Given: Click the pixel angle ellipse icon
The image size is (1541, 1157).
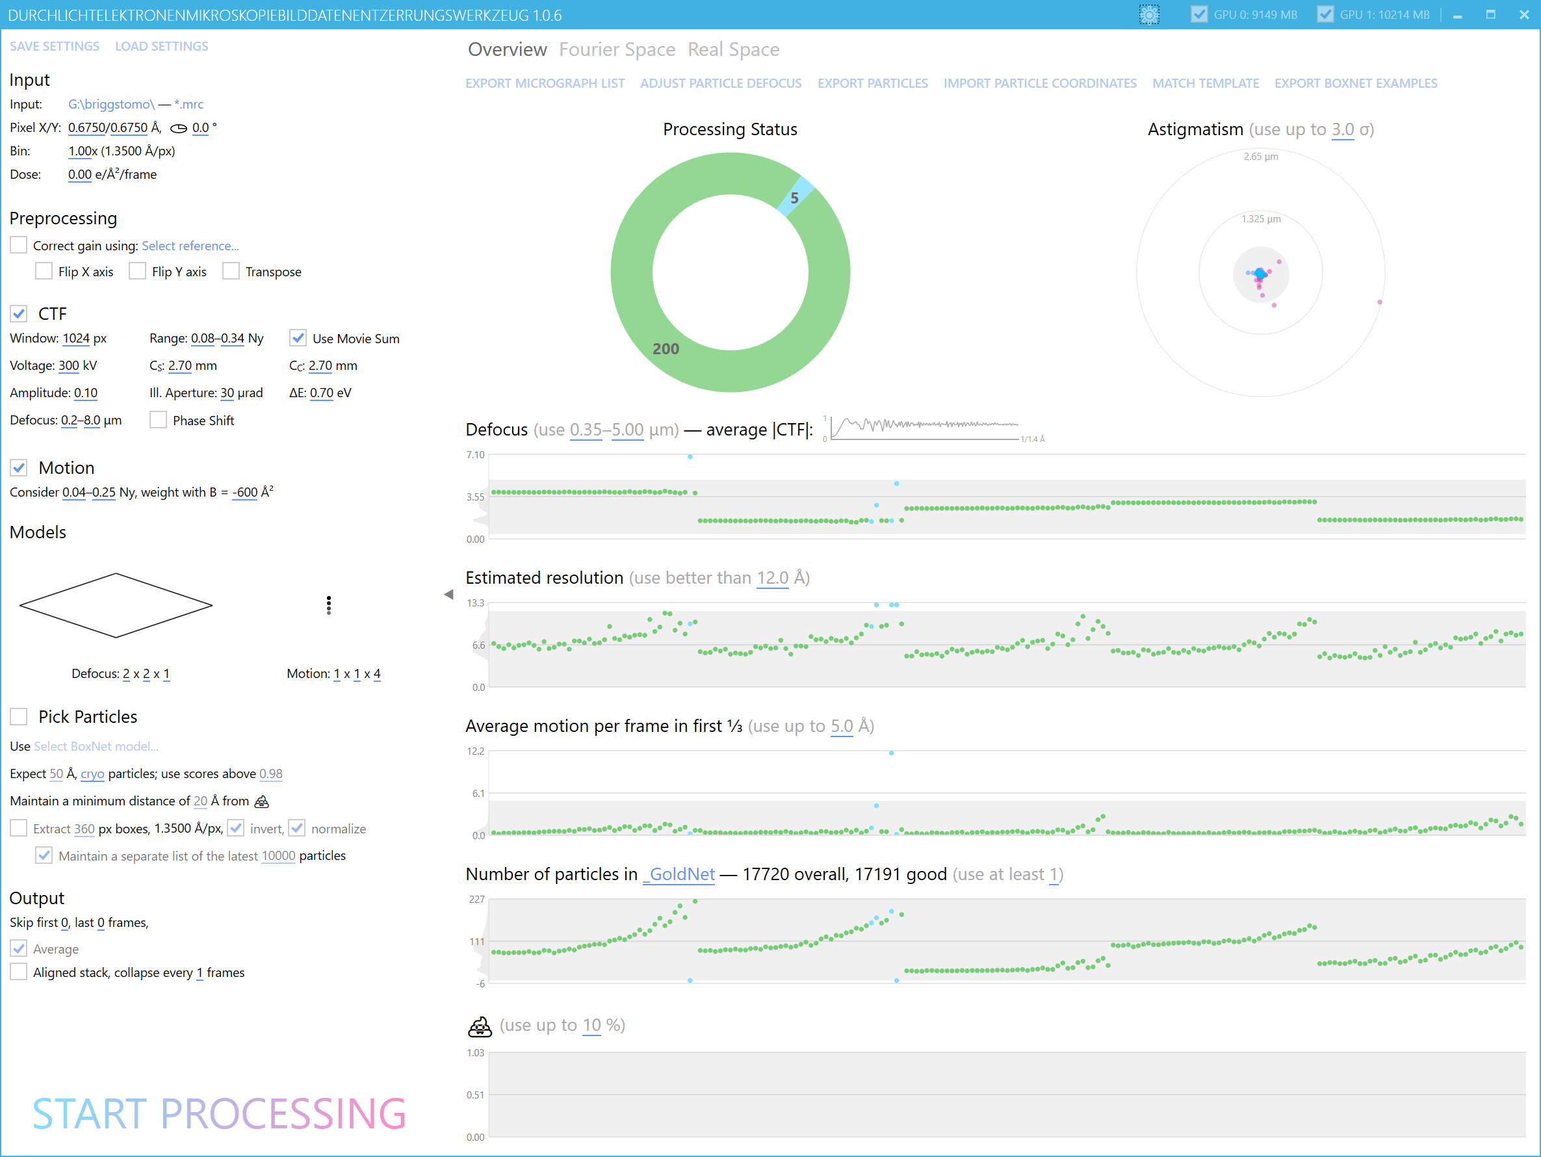Looking at the screenshot, I should coord(179,128).
